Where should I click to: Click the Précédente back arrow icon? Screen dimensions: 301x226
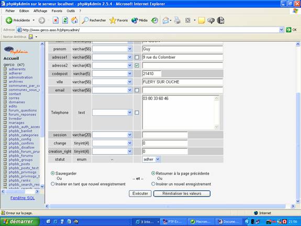pos(9,20)
